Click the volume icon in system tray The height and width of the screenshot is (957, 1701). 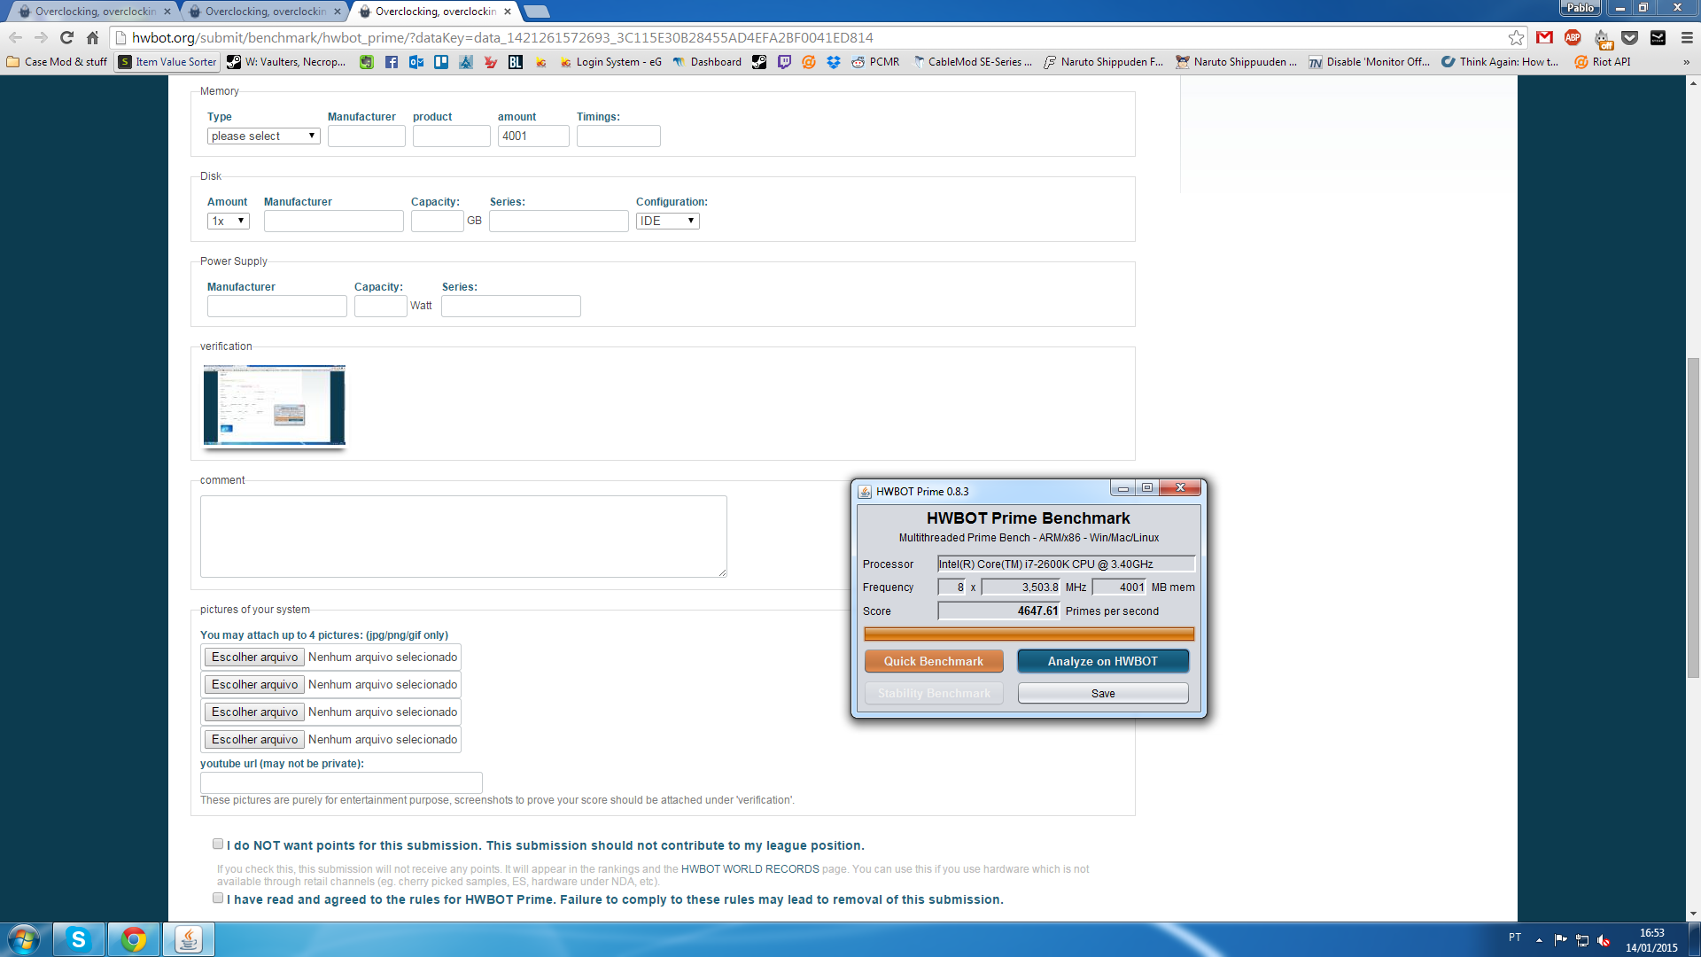[1604, 940]
